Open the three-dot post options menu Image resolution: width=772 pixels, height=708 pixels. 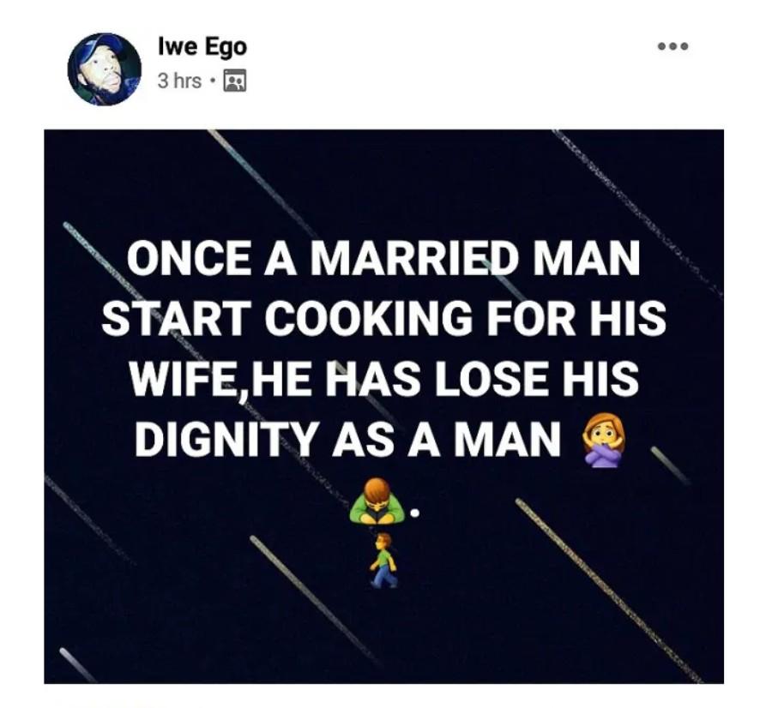point(673,47)
